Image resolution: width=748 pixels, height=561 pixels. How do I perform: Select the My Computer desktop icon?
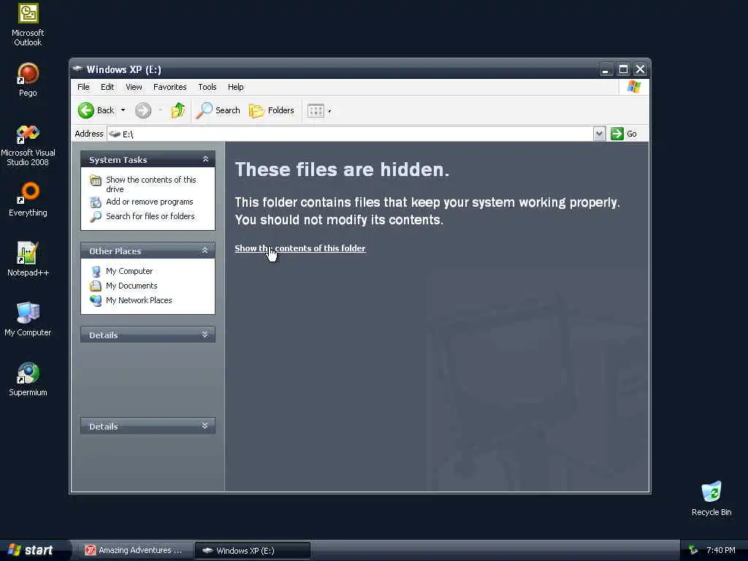click(x=28, y=319)
